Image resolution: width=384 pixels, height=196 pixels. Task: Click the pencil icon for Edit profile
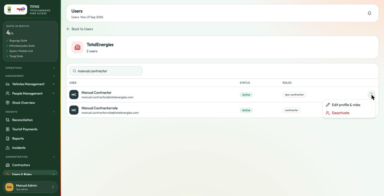(328, 105)
